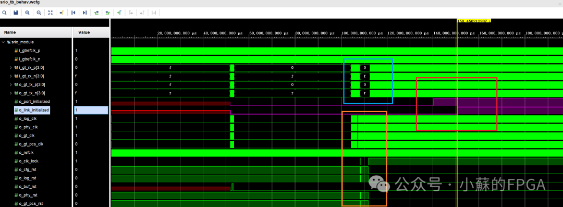
Task: Go to the cursor position
Action: coord(62,13)
